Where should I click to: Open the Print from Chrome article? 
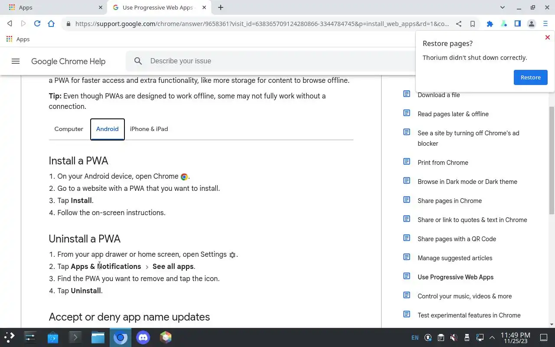443,163
